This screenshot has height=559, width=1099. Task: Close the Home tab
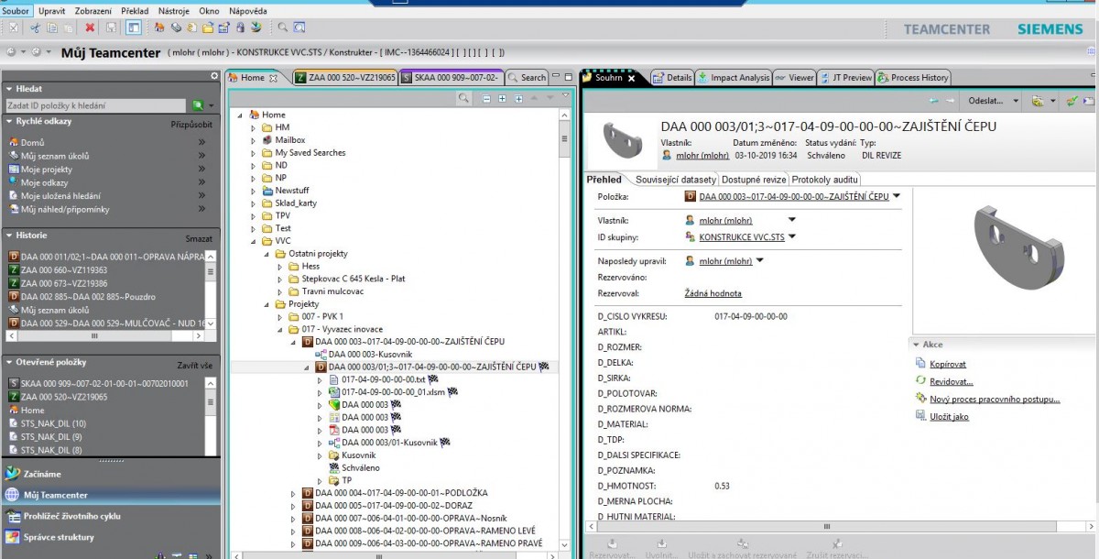click(x=274, y=78)
